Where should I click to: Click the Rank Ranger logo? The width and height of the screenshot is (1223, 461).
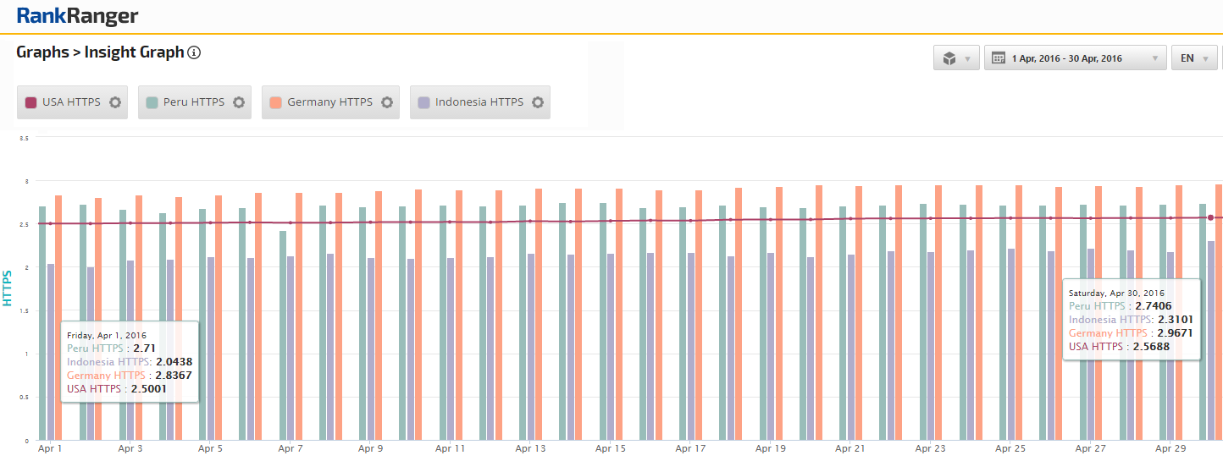(77, 16)
